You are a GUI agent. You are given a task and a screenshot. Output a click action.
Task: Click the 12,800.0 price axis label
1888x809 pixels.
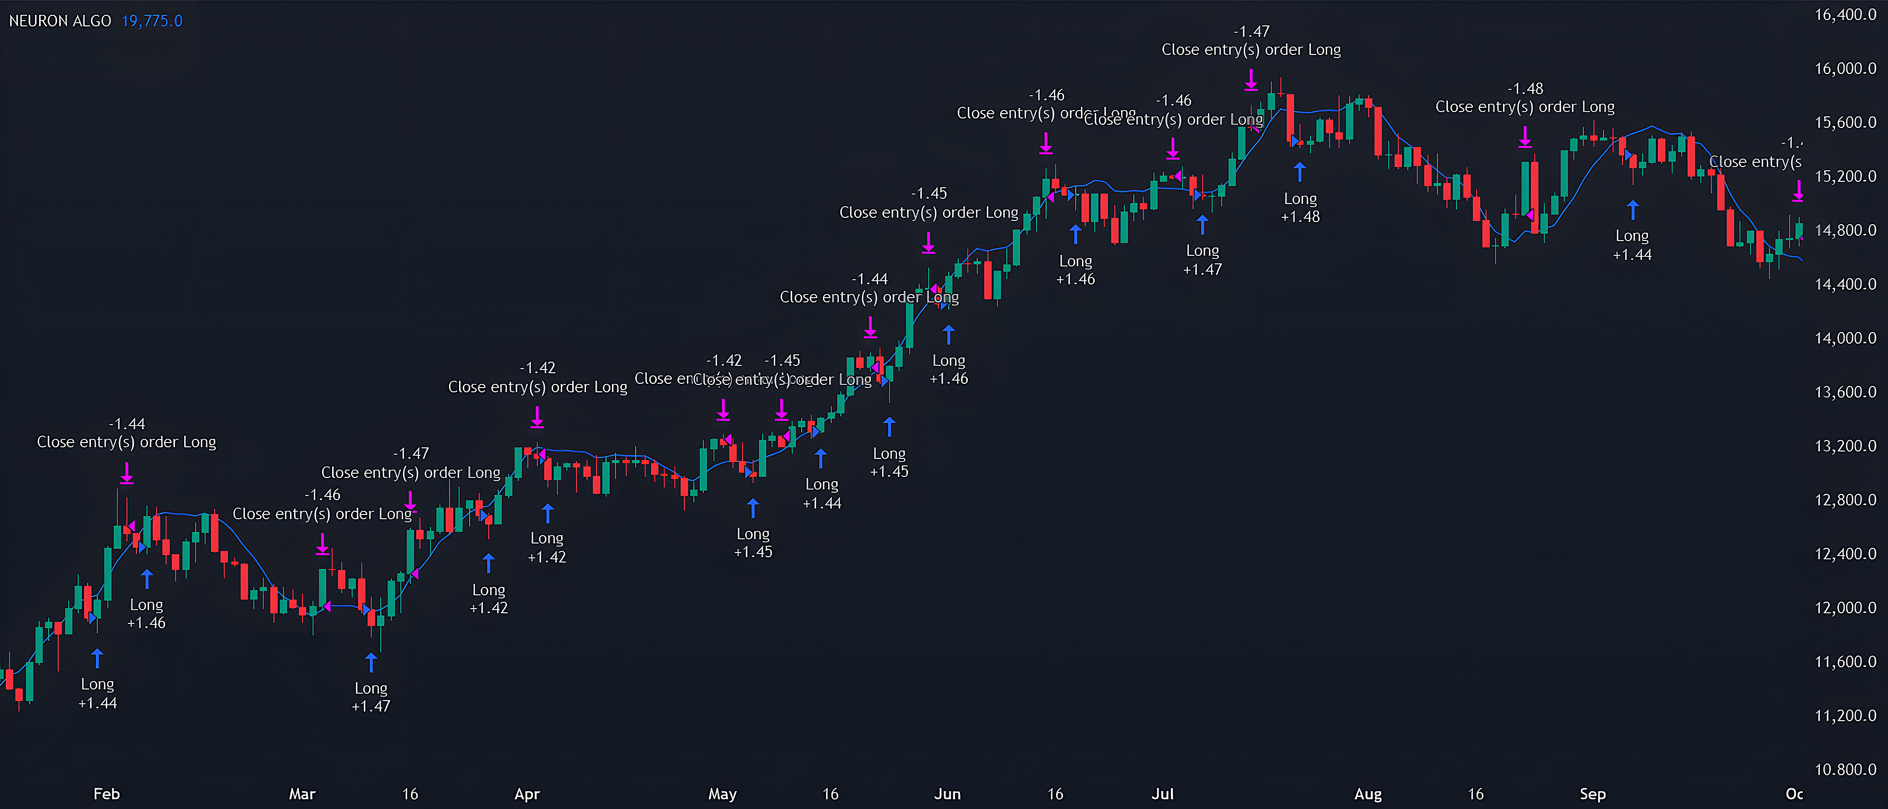tap(1846, 500)
